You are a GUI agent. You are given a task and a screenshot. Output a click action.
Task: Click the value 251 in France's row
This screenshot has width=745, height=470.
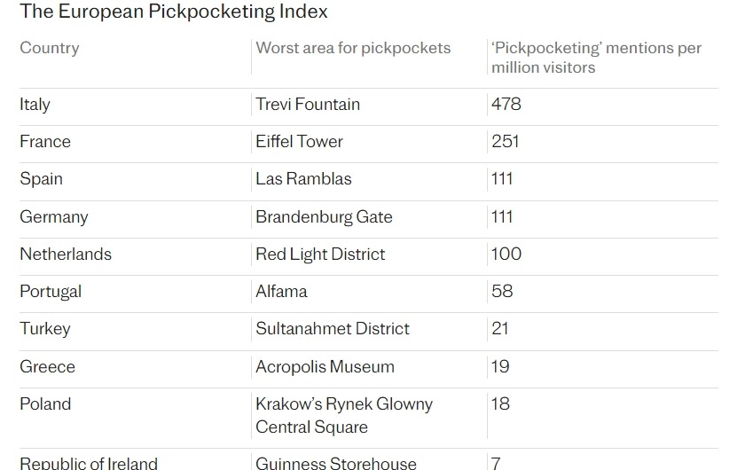coord(506,142)
